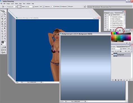The width and height of the screenshot is (133, 103).
Task: Switch to Quick Mask mode
Action: [5, 47]
